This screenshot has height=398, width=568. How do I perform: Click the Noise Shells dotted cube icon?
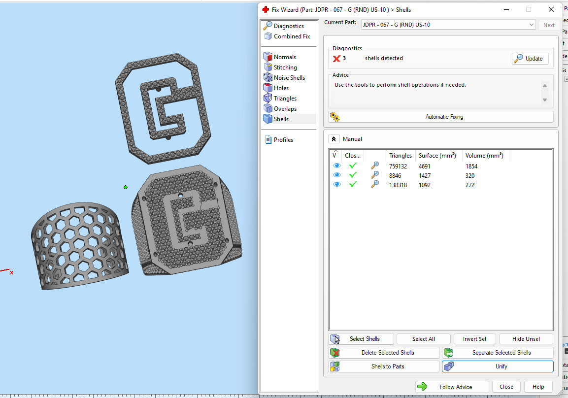click(x=267, y=77)
